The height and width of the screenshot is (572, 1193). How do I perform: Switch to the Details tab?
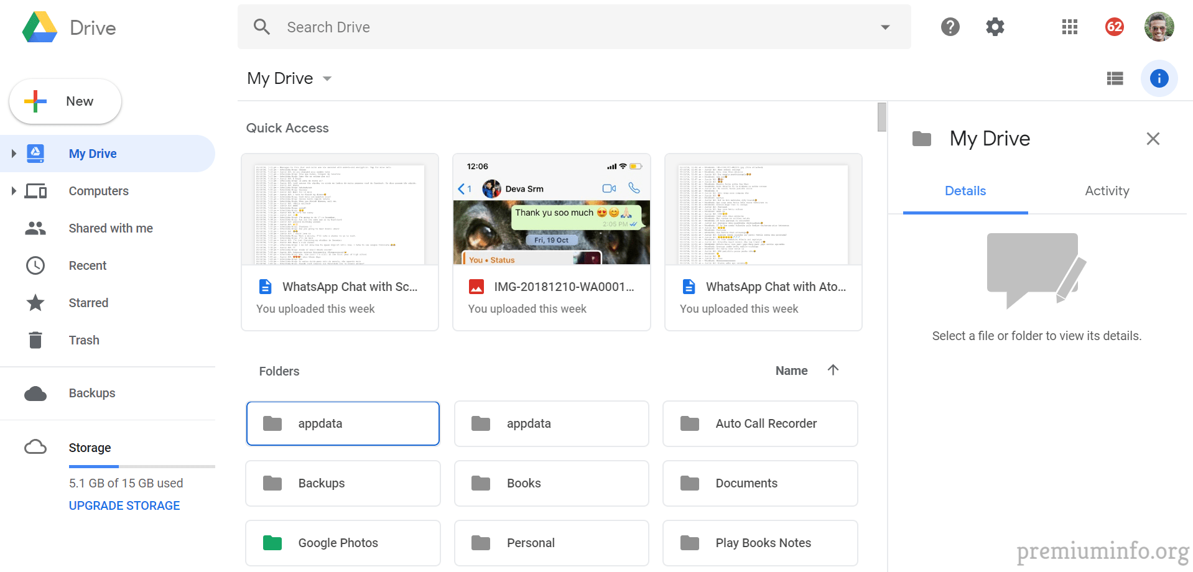965,191
